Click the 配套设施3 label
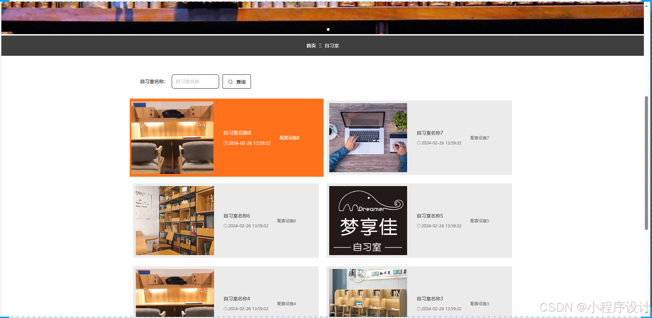The height and width of the screenshot is (318, 652). click(x=480, y=304)
